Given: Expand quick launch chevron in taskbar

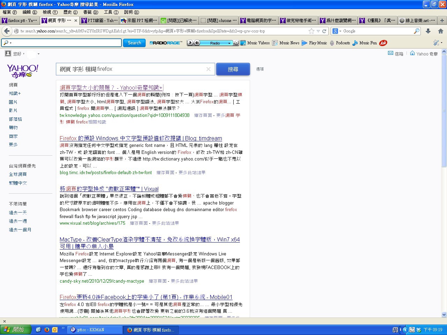Looking at the screenshot, I should tap(63, 328).
